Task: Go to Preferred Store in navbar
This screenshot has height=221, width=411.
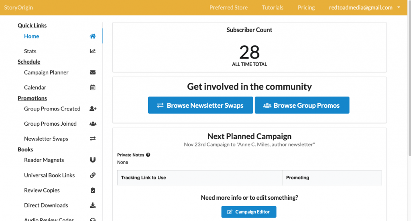Action: (228, 8)
